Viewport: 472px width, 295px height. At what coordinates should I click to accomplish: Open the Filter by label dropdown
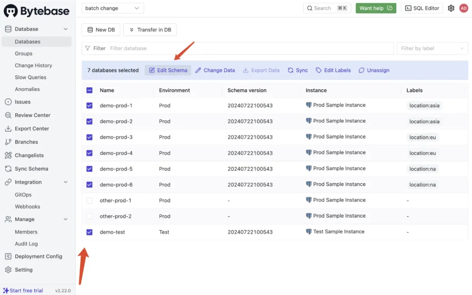coord(432,48)
